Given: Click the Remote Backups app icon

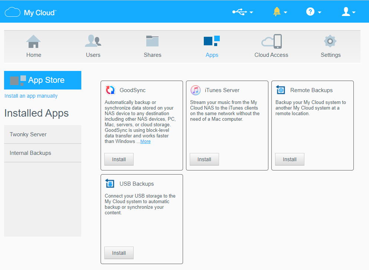Looking at the screenshot, I should pyautogui.click(x=281, y=90).
